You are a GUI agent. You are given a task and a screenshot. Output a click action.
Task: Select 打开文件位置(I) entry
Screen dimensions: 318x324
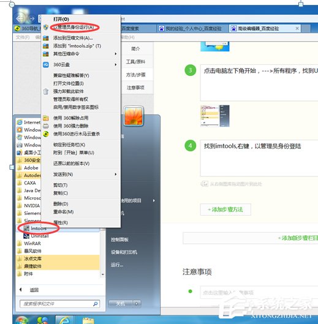pos(69,83)
